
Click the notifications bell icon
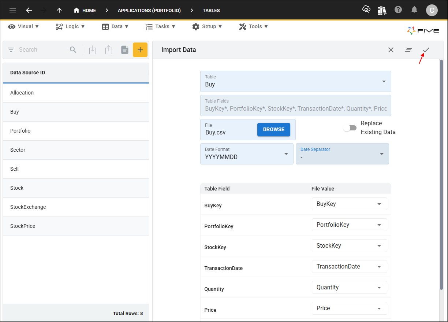414,10
